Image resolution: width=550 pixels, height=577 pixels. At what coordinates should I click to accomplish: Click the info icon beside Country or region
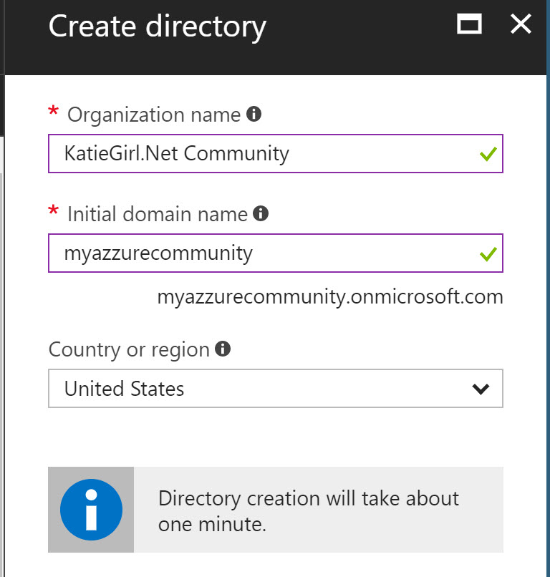(223, 349)
